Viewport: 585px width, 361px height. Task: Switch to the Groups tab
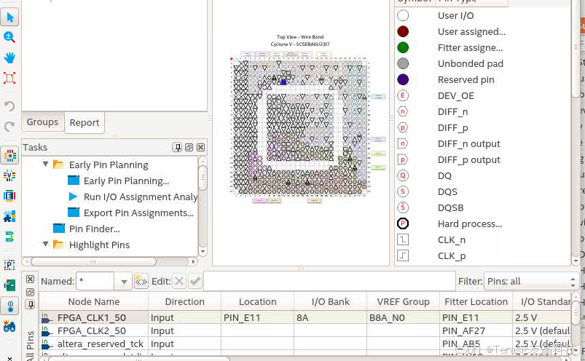click(42, 122)
